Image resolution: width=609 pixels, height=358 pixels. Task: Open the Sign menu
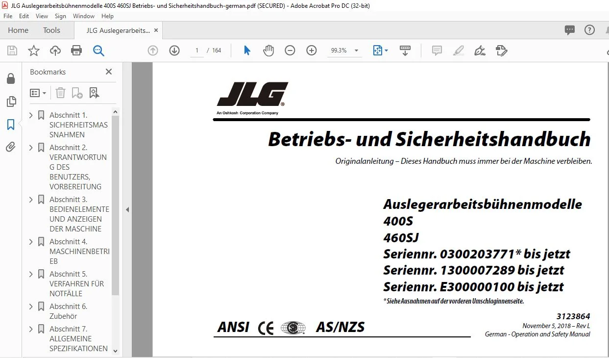pos(60,16)
